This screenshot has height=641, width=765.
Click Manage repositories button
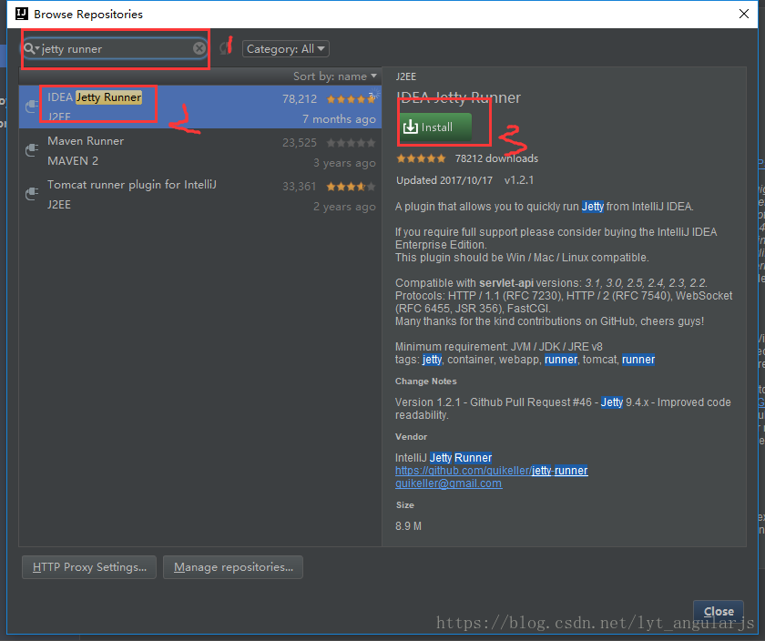click(x=233, y=567)
